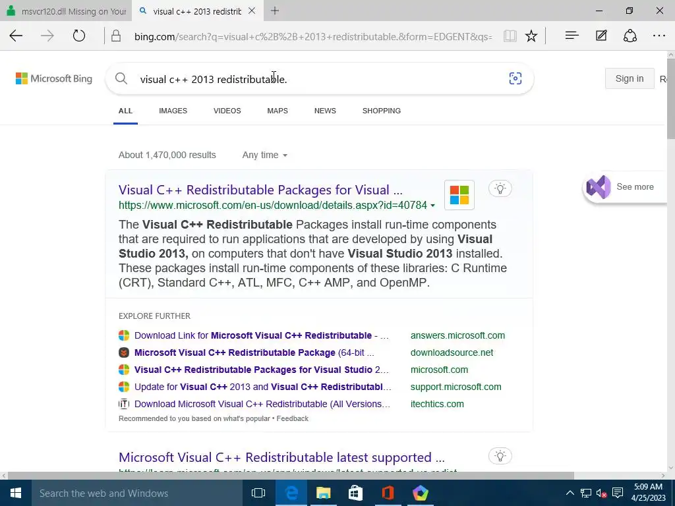Launch Office from the taskbar

coord(388,493)
